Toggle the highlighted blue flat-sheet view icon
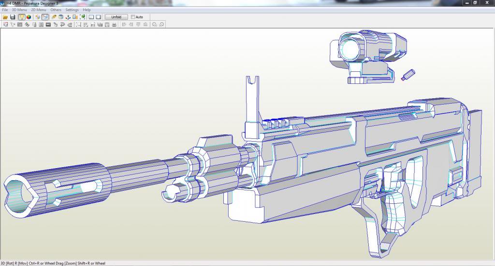 tap(45, 17)
